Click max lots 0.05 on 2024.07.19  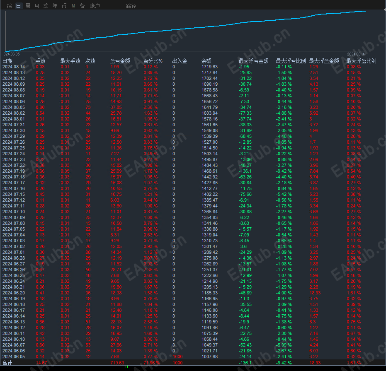65,171
